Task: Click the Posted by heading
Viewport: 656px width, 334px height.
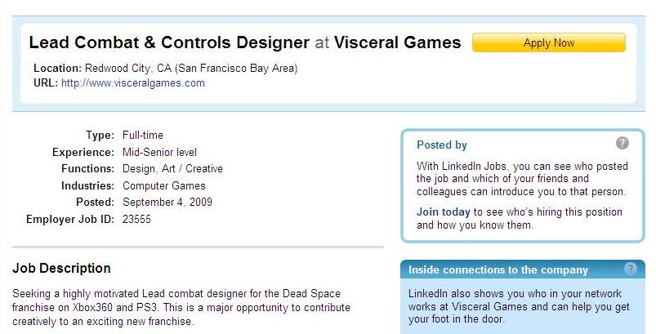Action: 441,145
